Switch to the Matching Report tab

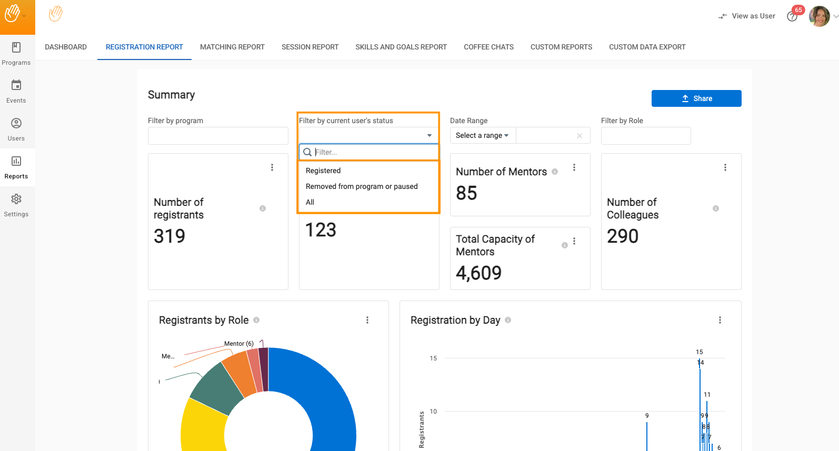coord(232,47)
